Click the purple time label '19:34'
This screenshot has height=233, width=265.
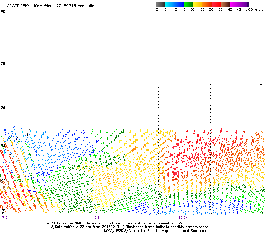[x=183, y=218]
